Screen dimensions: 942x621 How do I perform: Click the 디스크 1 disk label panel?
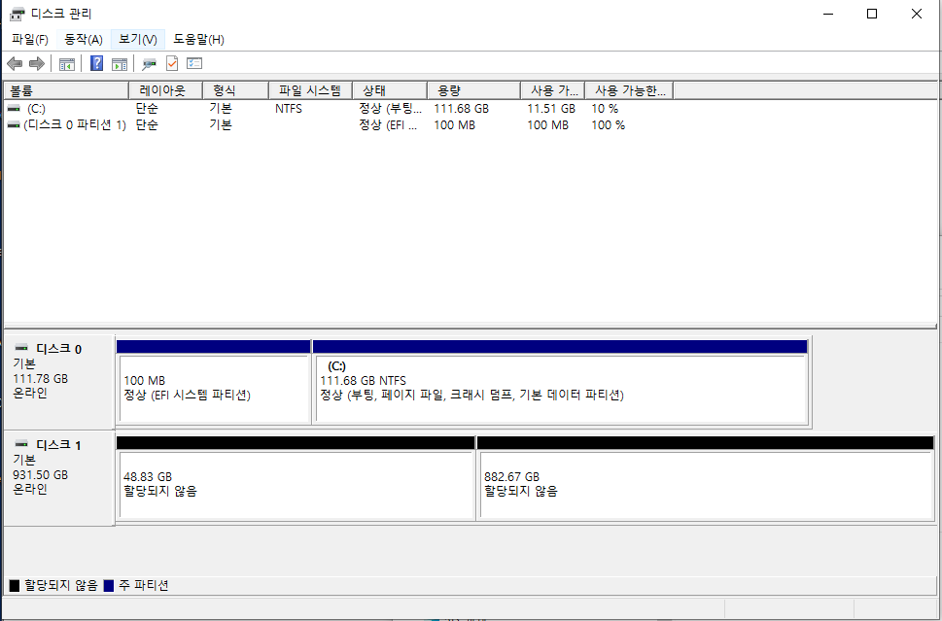pyautogui.click(x=58, y=476)
